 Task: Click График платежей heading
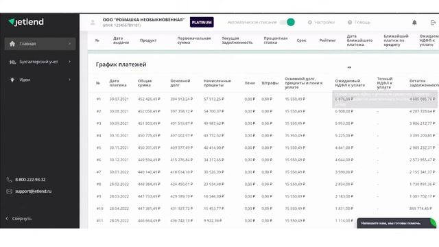(121, 64)
